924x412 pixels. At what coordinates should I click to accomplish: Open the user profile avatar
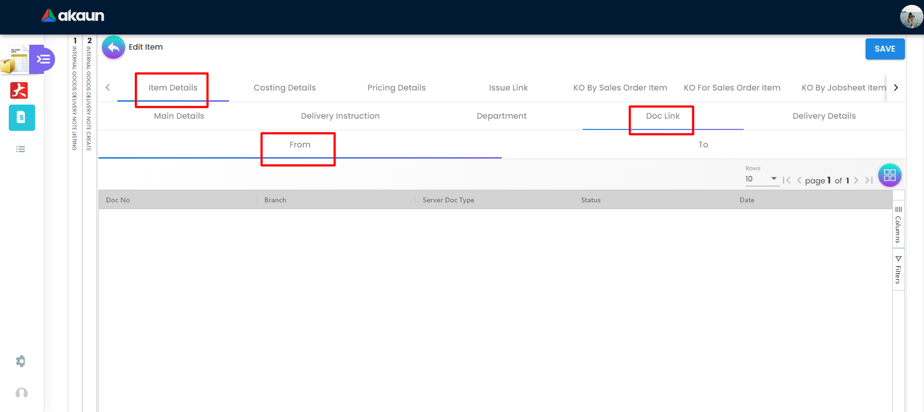pos(911,17)
